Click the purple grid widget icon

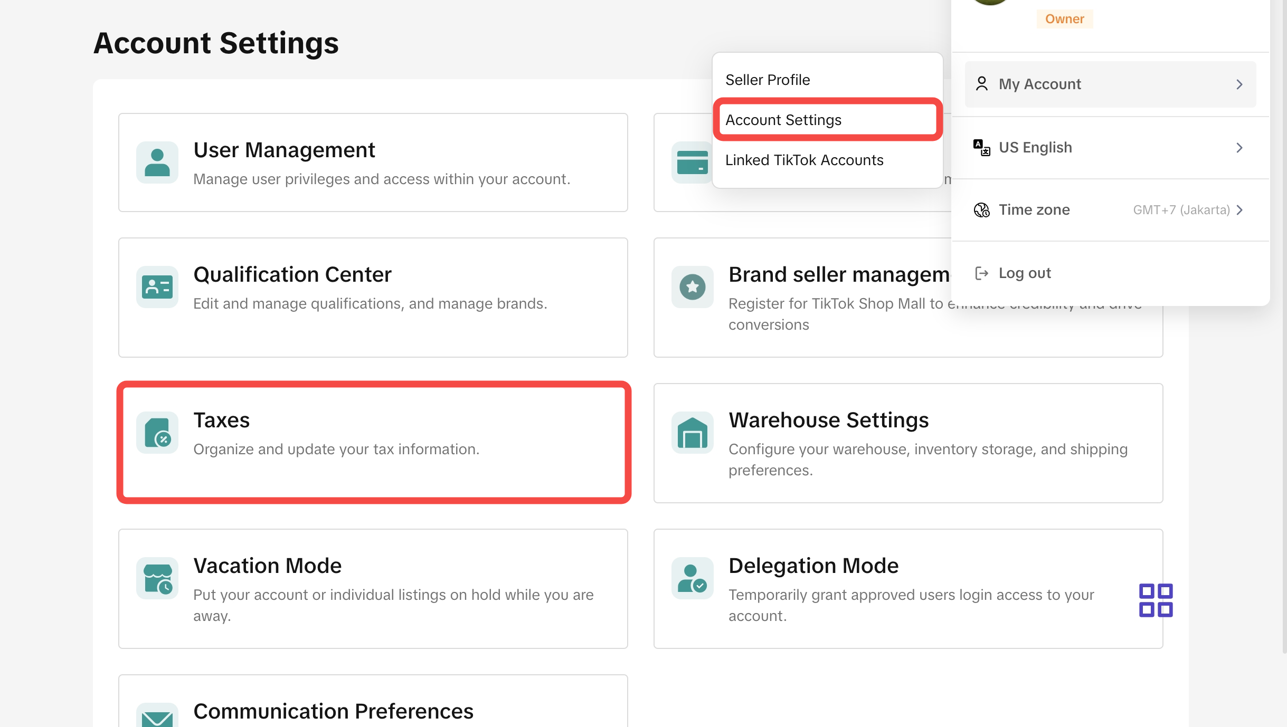tap(1156, 600)
